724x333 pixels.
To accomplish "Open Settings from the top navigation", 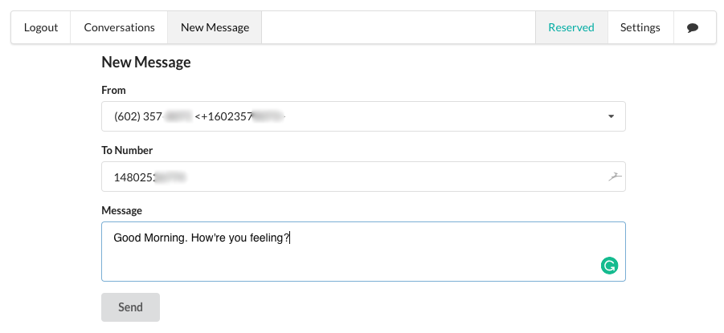I will click(x=640, y=27).
